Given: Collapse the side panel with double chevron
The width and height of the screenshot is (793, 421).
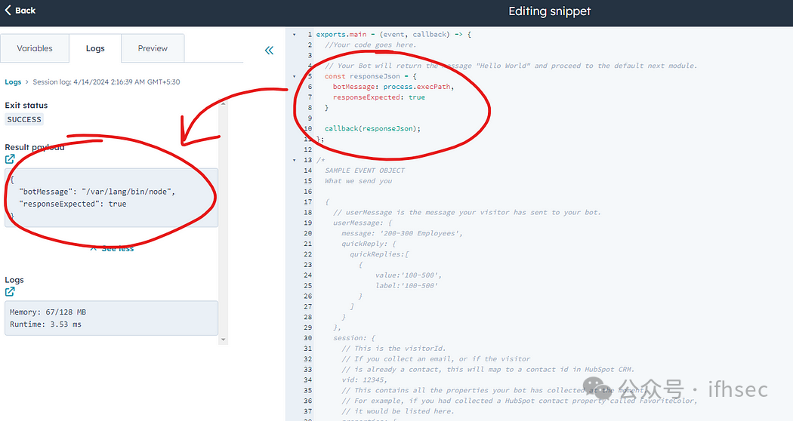Looking at the screenshot, I should point(269,50).
